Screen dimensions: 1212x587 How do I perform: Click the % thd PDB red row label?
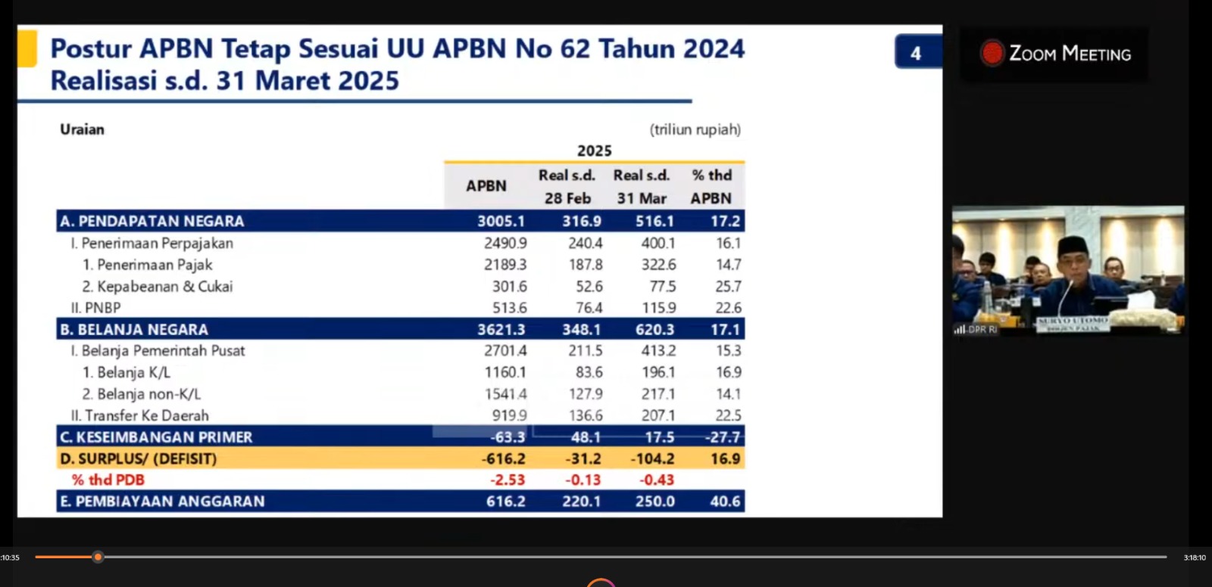pyautogui.click(x=108, y=480)
